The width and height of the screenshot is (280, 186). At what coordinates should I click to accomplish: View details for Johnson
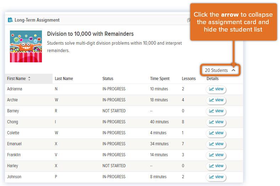[216, 177]
